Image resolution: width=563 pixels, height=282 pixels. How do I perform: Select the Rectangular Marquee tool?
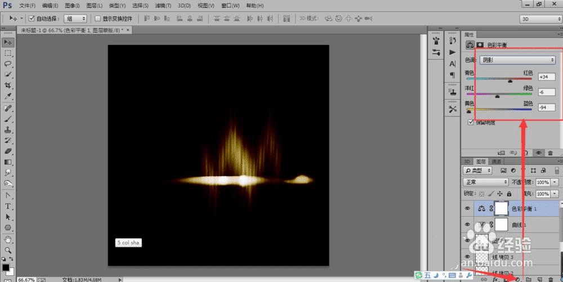(7, 53)
